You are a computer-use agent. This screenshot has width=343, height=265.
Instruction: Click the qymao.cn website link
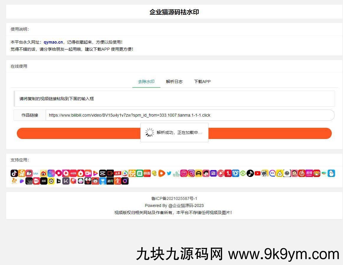coord(53,42)
